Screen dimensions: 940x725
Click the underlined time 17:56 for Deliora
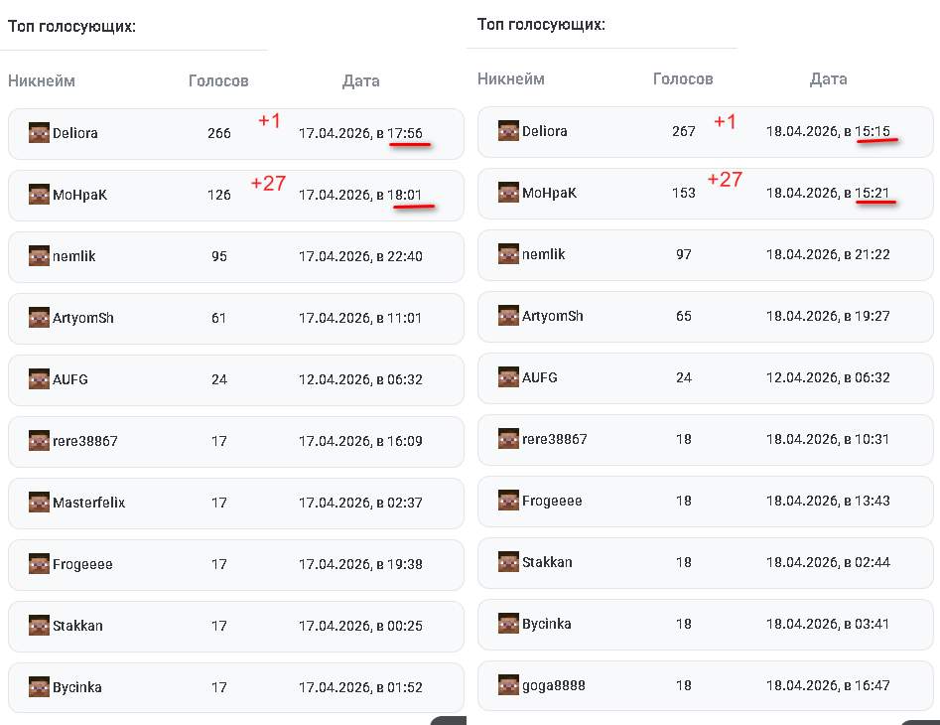click(x=405, y=133)
